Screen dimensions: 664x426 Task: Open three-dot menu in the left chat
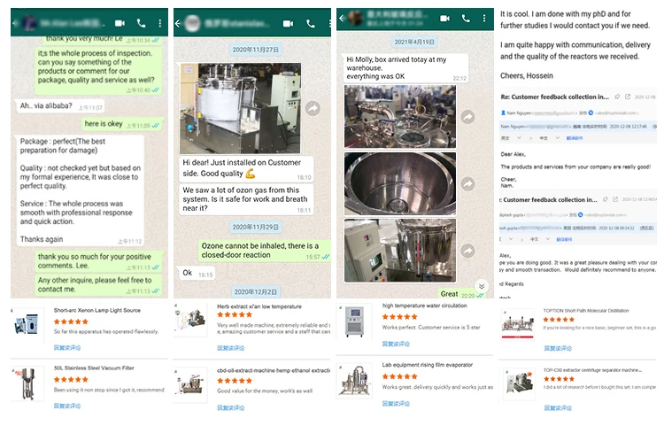click(x=160, y=22)
